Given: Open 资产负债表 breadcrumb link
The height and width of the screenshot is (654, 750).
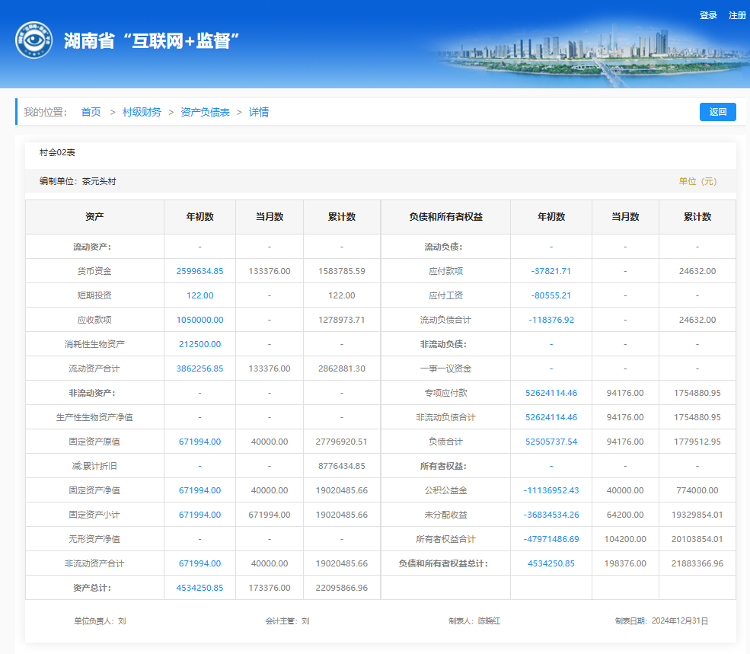Looking at the screenshot, I should tap(205, 112).
